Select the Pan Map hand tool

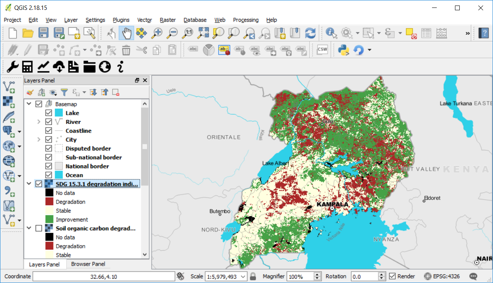(x=126, y=33)
